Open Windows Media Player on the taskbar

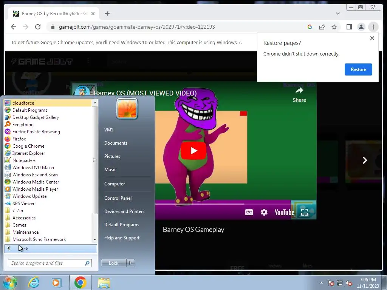click(x=57, y=282)
